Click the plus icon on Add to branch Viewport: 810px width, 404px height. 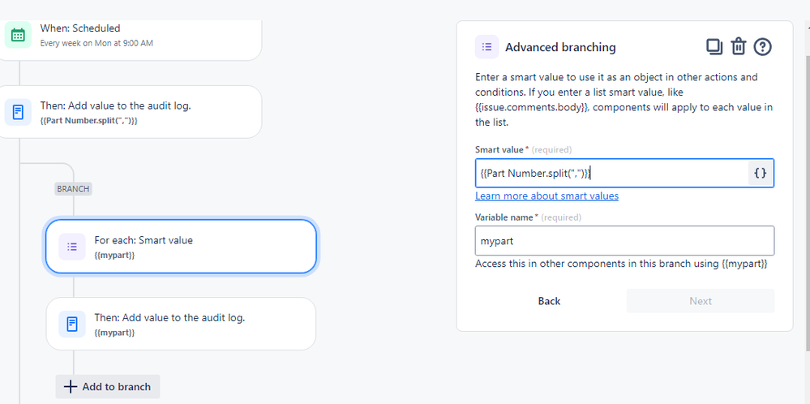(70, 386)
